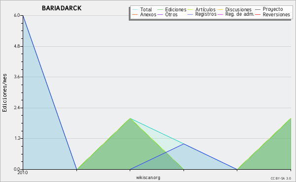Select the Artículos legend entry
Image resolution: width=296 pixels, height=182 pixels.
pyautogui.click(x=205, y=9)
